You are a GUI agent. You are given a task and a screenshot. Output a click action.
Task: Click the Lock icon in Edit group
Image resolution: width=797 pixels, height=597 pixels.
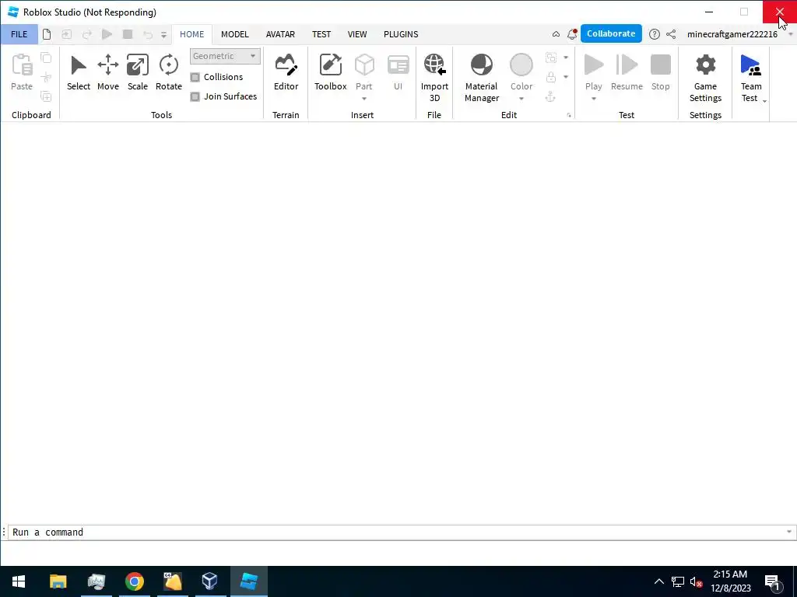point(550,77)
